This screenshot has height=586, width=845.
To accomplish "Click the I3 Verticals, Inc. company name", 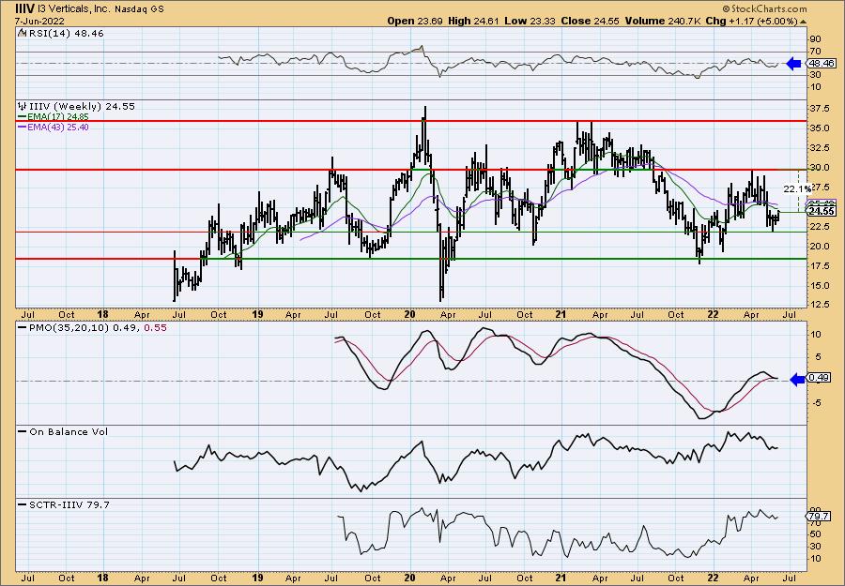I will coord(73,9).
